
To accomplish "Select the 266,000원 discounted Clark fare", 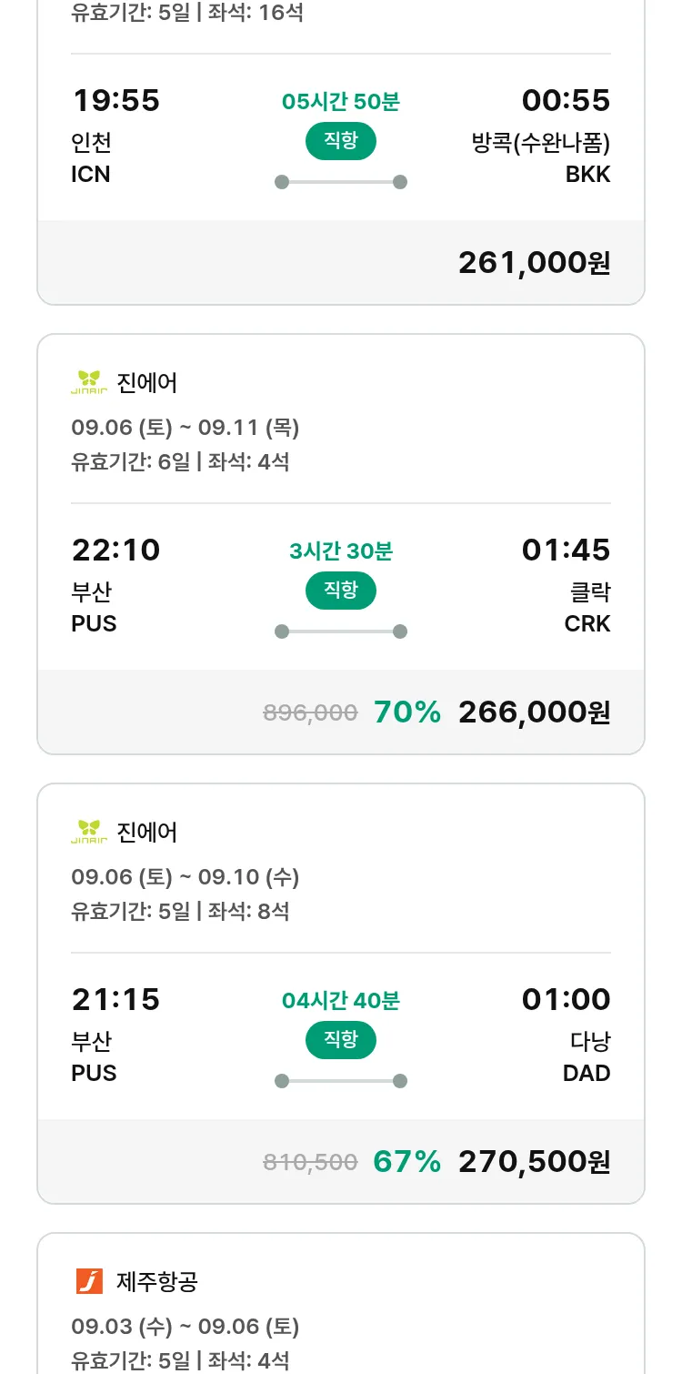I will [534, 712].
